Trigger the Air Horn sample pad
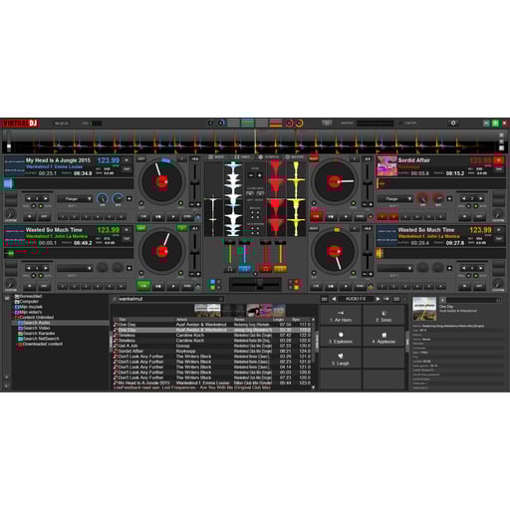The height and width of the screenshot is (510, 510). pos(341,316)
